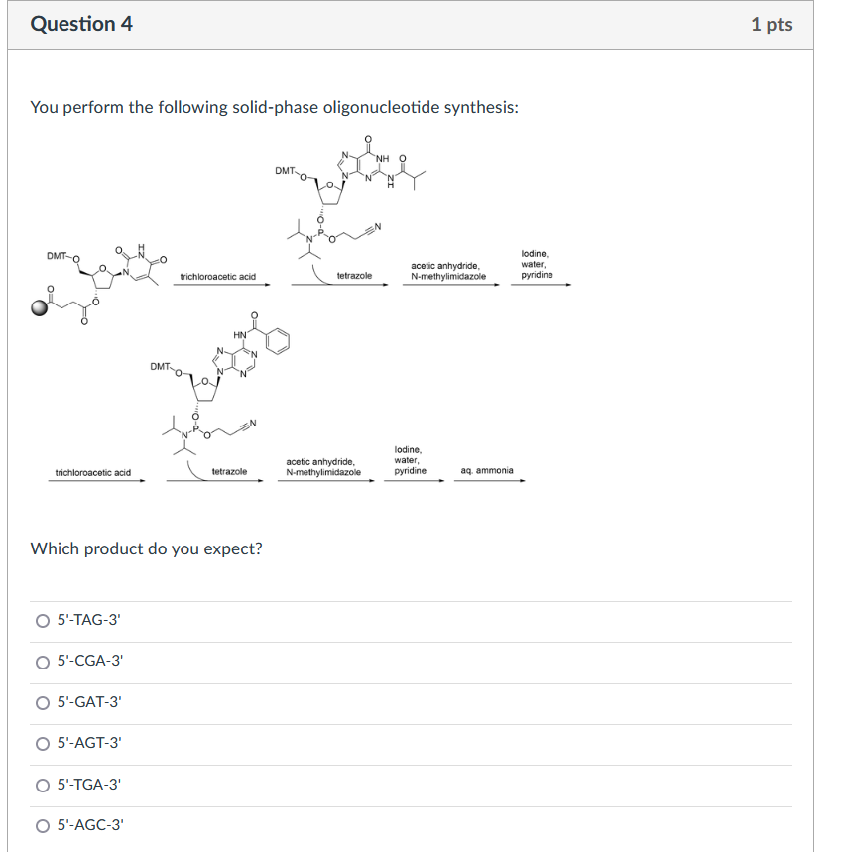Select the 5'-AGT-3' answer option
The width and height of the screenshot is (854, 852).
[42, 744]
